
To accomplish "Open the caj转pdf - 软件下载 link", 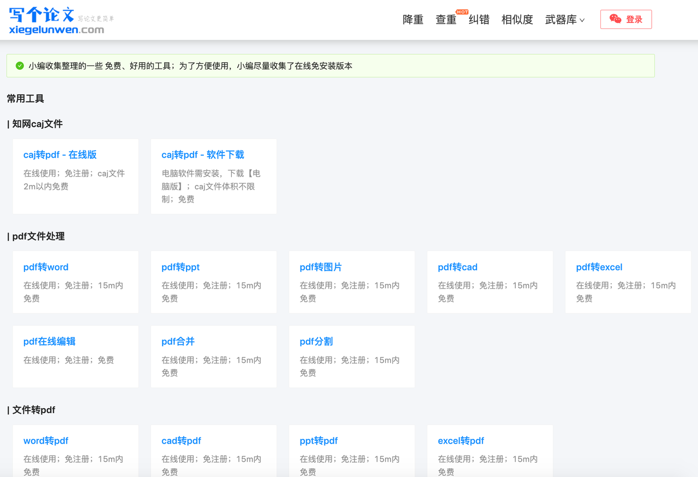I will 202,154.
